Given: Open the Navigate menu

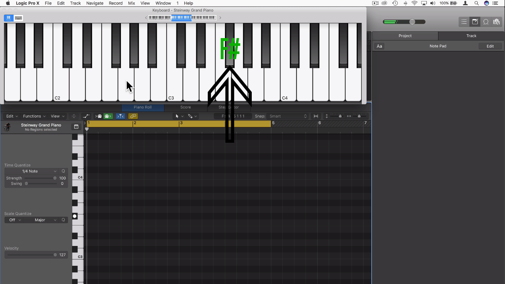Looking at the screenshot, I should point(95,3).
